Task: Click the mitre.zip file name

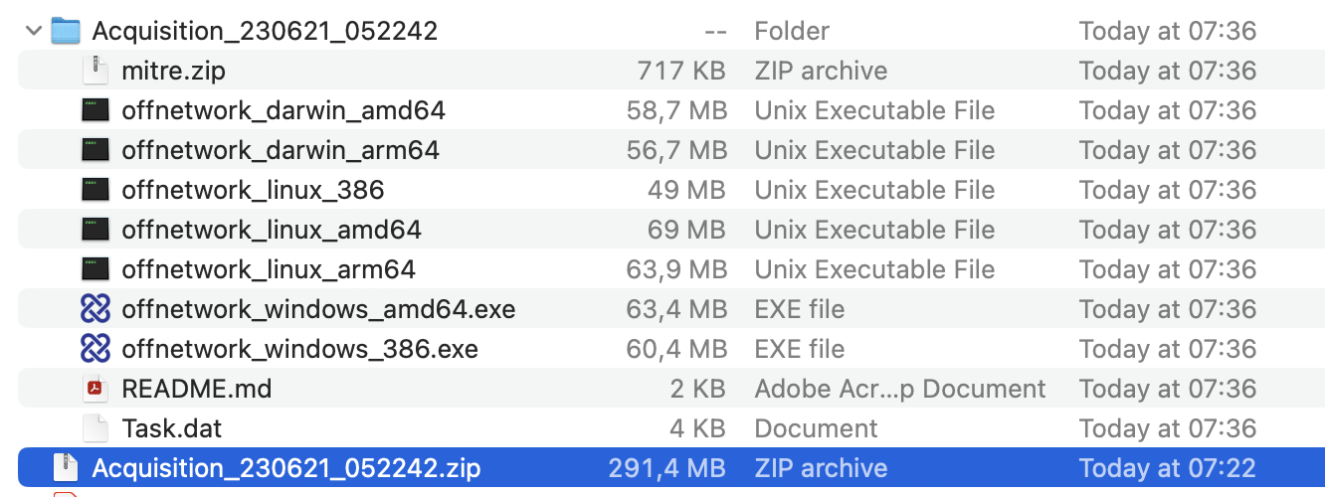Action: [x=174, y=71]
